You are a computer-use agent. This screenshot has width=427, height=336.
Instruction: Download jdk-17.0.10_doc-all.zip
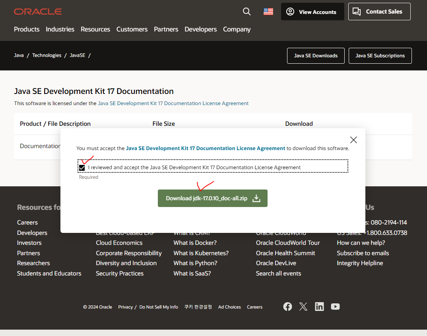tap(213, 198)
